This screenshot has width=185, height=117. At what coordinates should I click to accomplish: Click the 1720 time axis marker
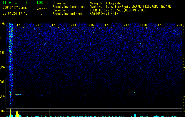point(179,25)
